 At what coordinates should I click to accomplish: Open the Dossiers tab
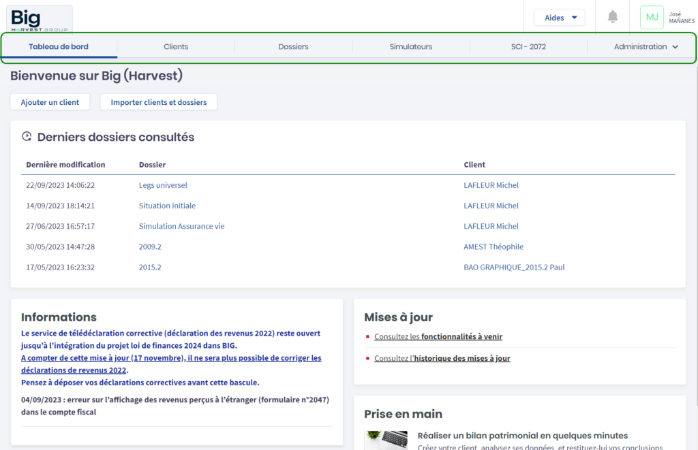coord(293,47)
